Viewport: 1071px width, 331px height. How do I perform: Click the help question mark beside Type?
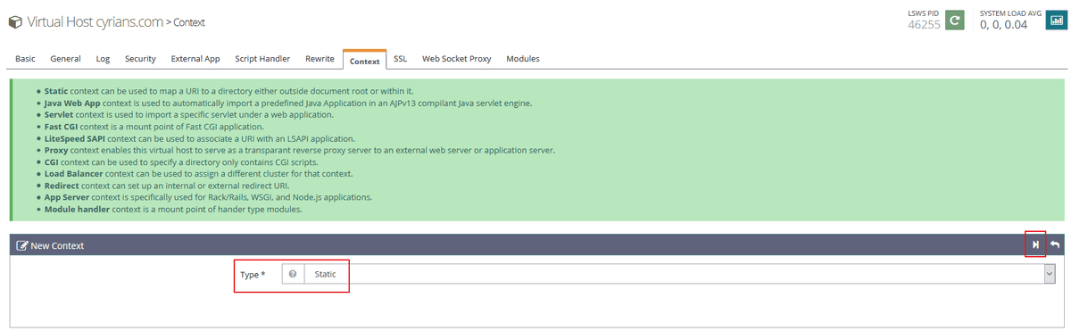point(293,275)
